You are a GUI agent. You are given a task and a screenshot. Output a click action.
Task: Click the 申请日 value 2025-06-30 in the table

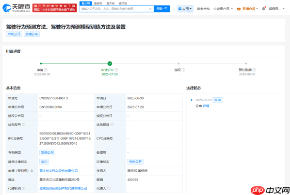(135, 98)
